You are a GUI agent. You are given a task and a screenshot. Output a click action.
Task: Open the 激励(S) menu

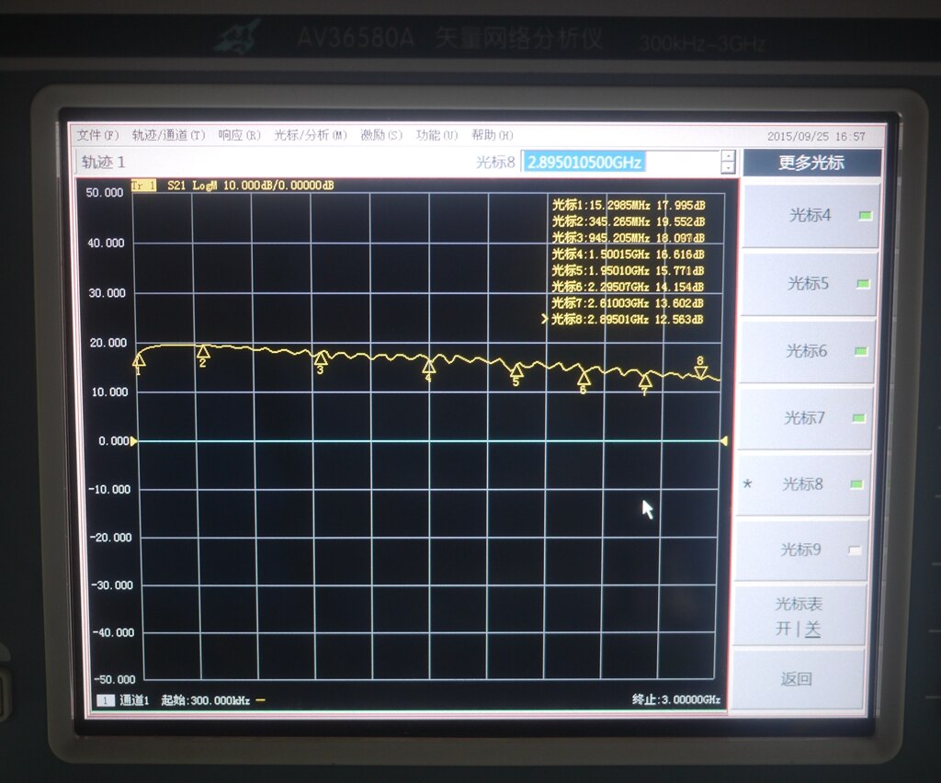tap(381, 135)
